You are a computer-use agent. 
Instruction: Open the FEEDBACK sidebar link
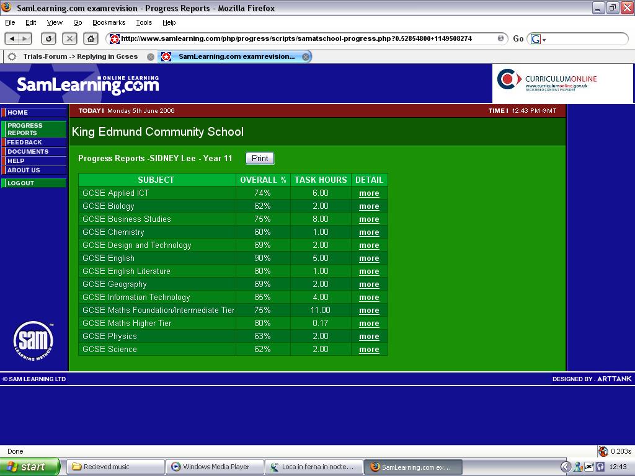[x=34, y=143]
